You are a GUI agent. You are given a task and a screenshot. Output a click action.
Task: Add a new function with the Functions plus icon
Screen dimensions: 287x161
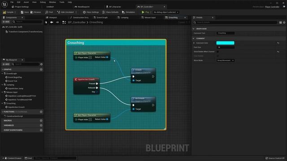tap(41, 112)
